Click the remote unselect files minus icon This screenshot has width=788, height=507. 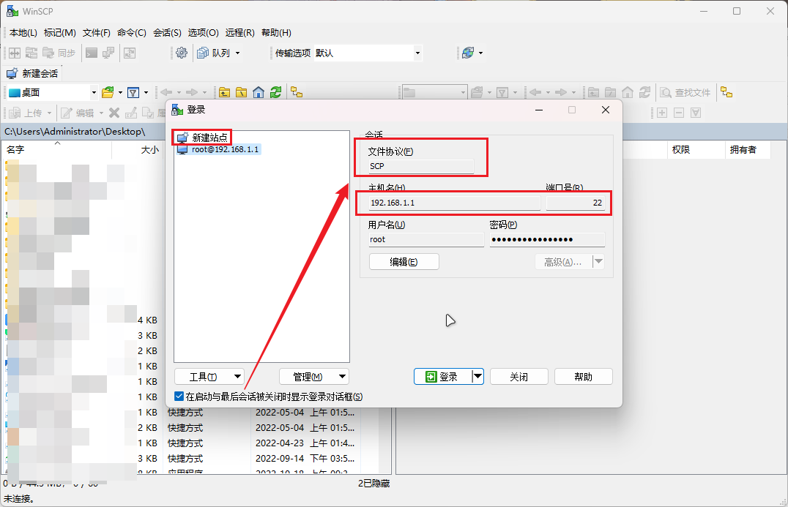[x=678, y=113]
